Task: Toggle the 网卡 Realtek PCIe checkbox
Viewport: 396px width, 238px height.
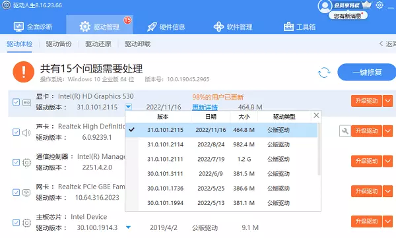Action: (x=16, y=193)
